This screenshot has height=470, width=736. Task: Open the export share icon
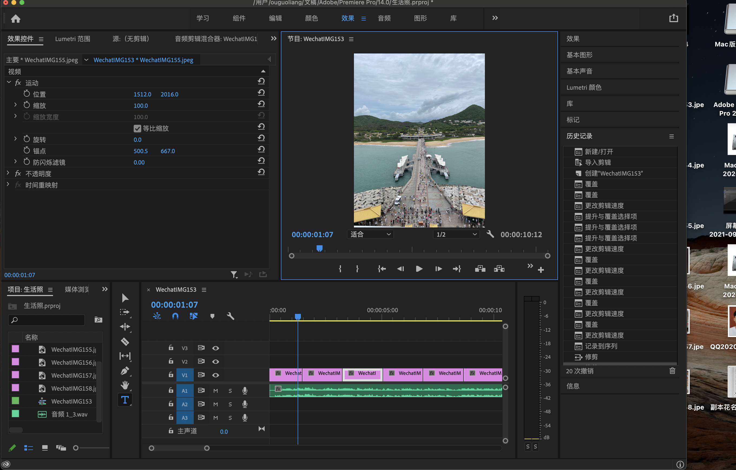pos(673,18)
